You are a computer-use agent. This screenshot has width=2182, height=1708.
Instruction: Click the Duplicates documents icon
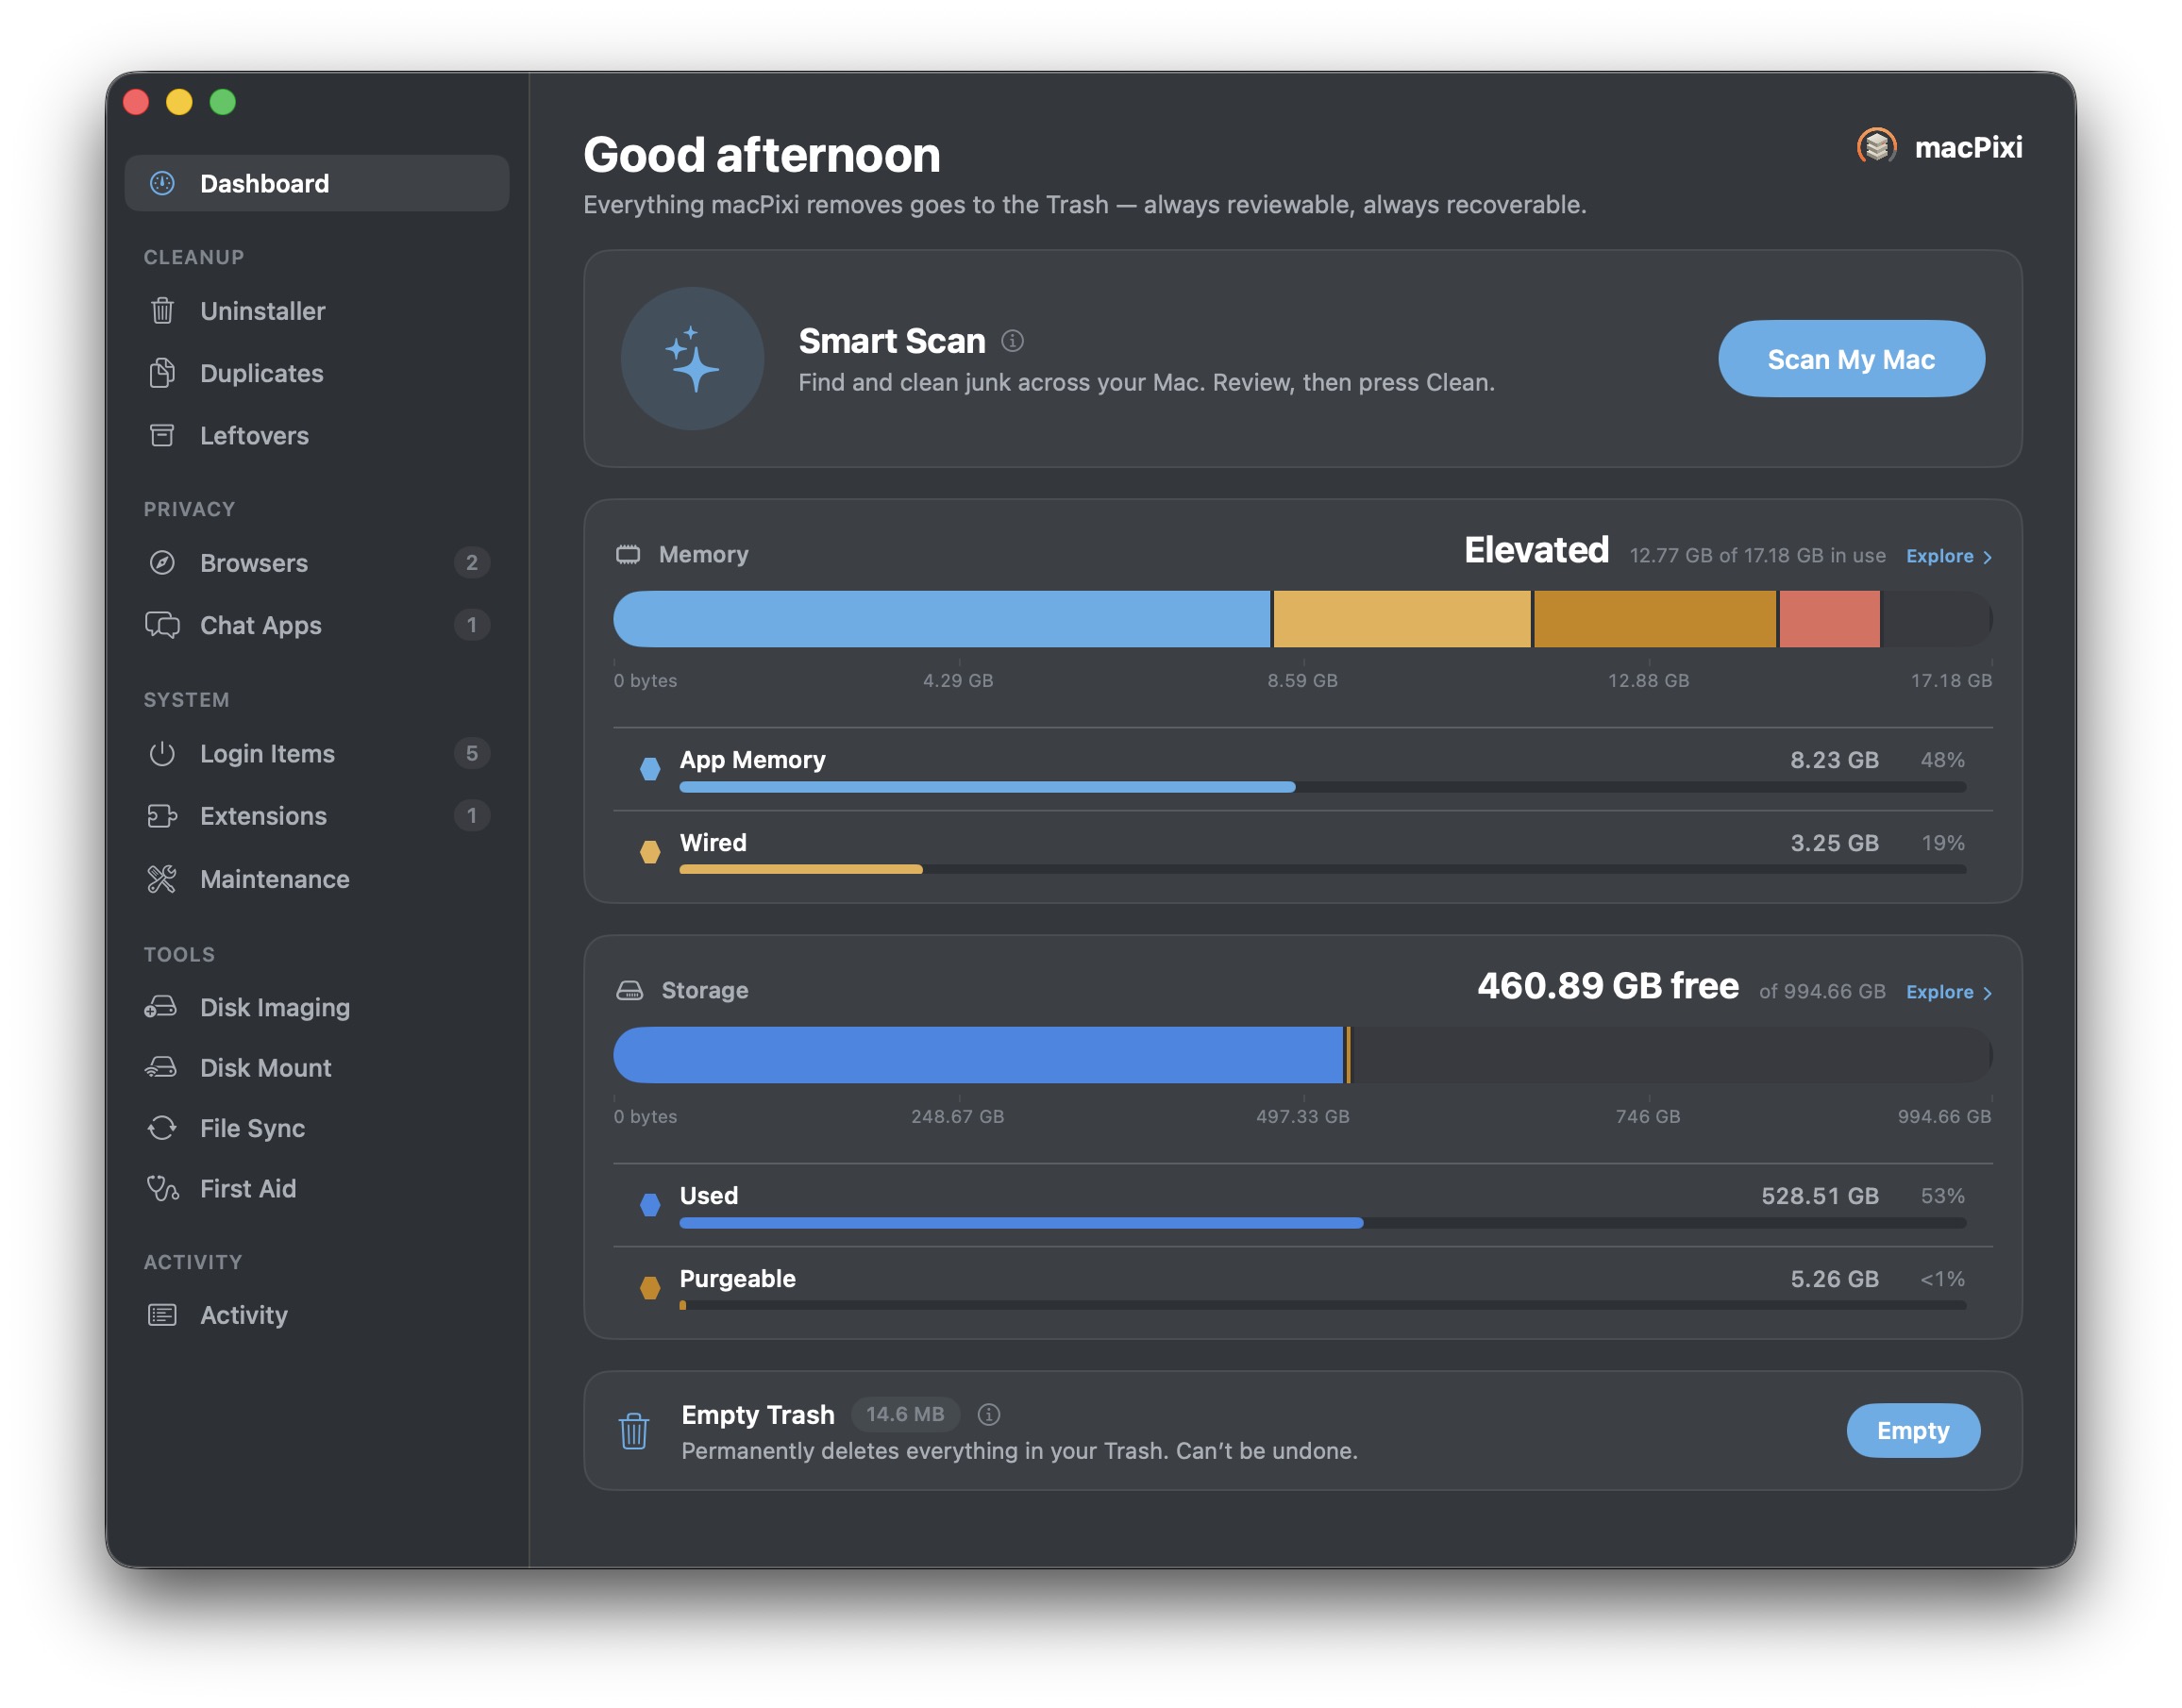click(x=162, y=373)
